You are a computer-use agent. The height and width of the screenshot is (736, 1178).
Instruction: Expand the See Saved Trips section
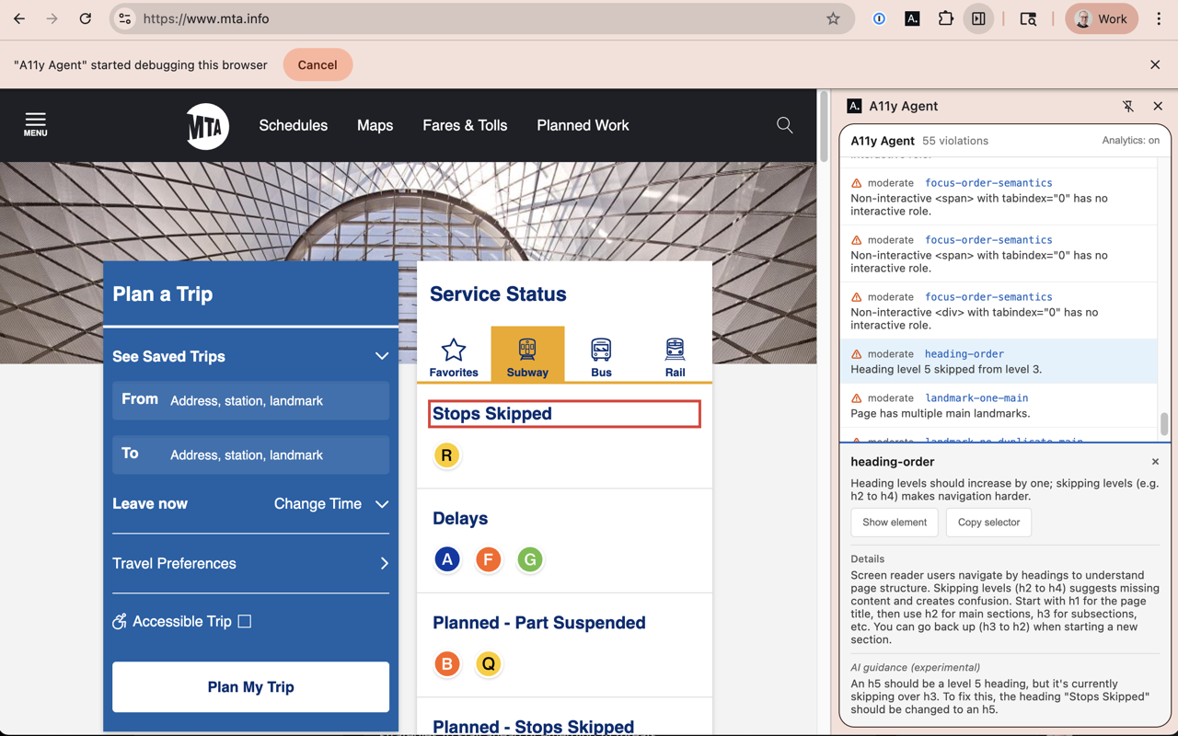click(250, 356)
